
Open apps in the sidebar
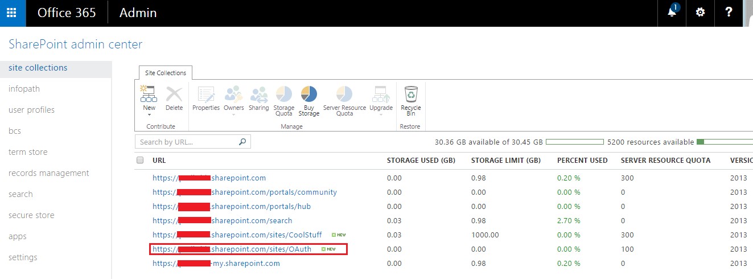coord(18,236)
